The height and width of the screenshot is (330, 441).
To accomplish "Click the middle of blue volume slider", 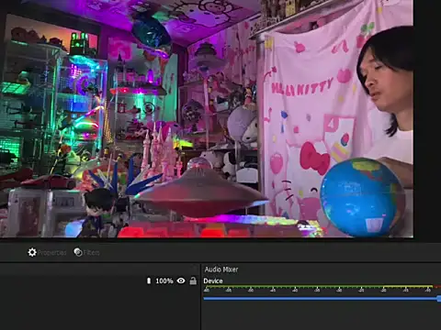I will pos(322,298).
